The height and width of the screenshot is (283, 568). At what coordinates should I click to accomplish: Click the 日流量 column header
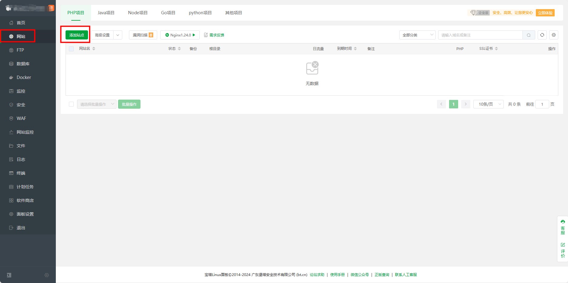(x=318, y=49)
